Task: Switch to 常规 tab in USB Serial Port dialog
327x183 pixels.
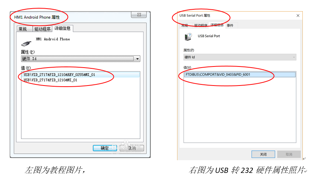Action: (x=185, y=25)
